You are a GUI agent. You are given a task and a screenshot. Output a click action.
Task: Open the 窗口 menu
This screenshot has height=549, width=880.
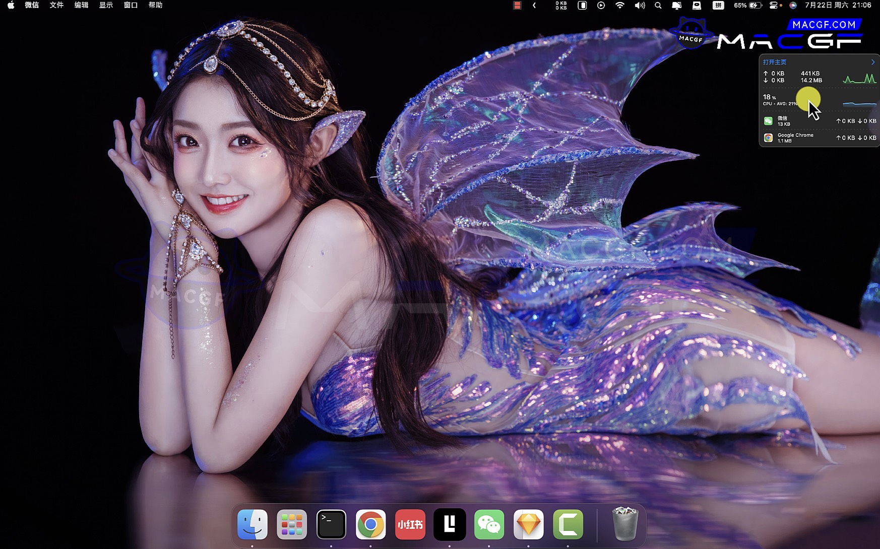131,5
